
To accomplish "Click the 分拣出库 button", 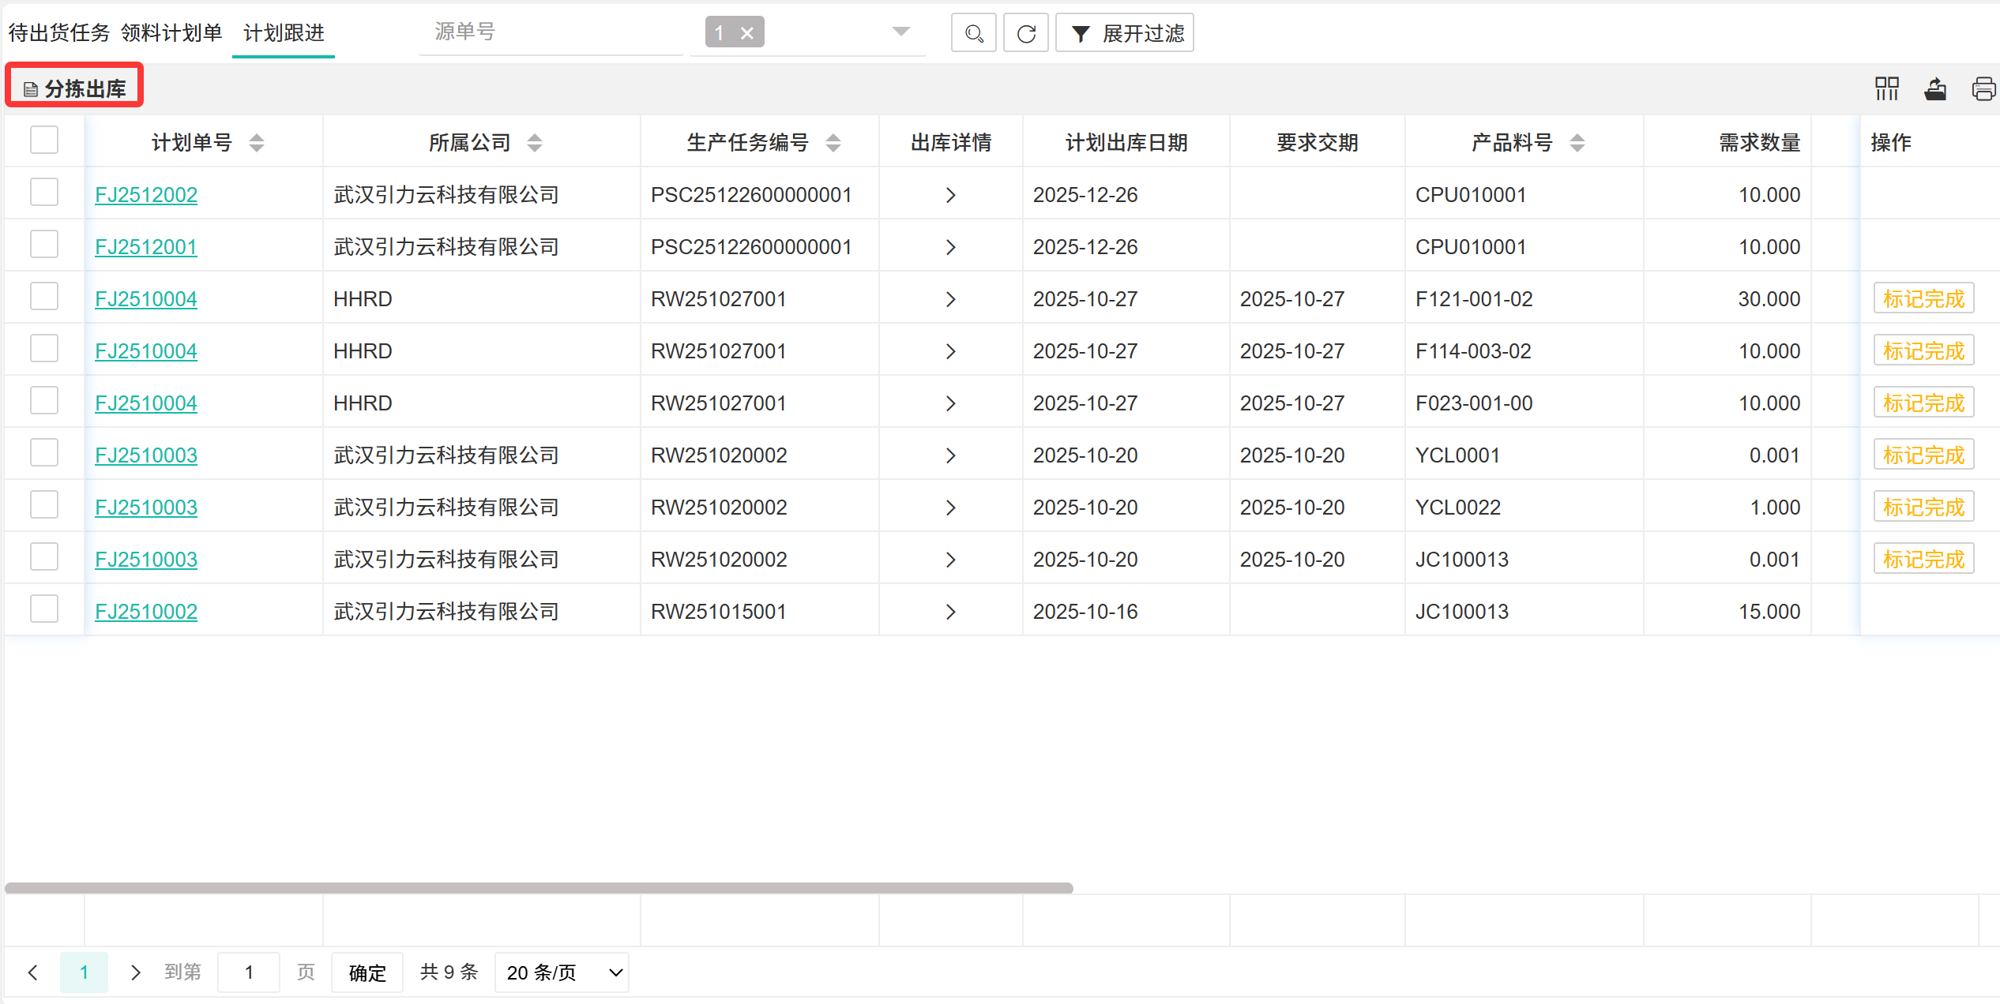I will click(75, 88).
